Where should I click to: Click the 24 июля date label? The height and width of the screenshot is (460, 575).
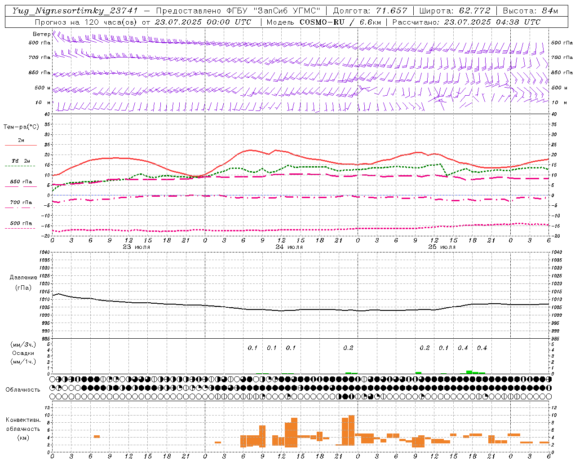click(x=289, y=247)
